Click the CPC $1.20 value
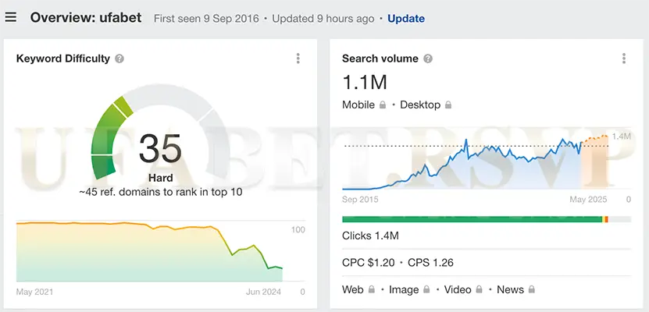This screenshot has height=312, width=649. tap(370, 262)
